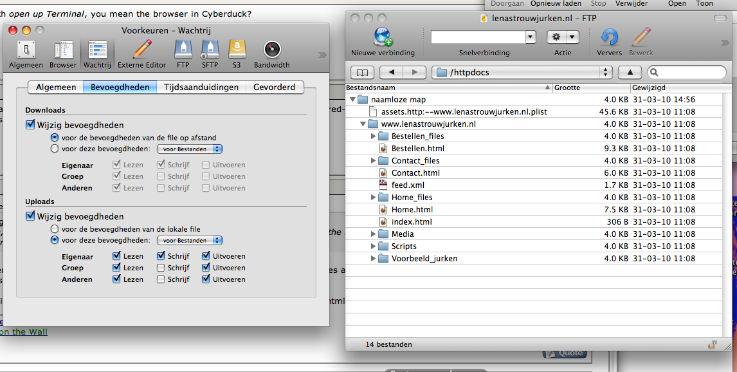737x372 pixels.
Task: Open Snelverbinding combo box arrow
Action: pos(531,37)
